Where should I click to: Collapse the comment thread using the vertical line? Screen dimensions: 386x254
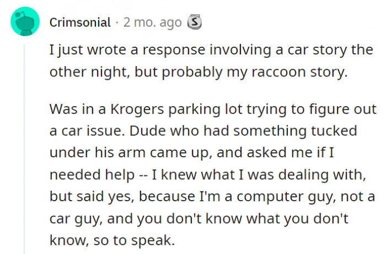24,149
